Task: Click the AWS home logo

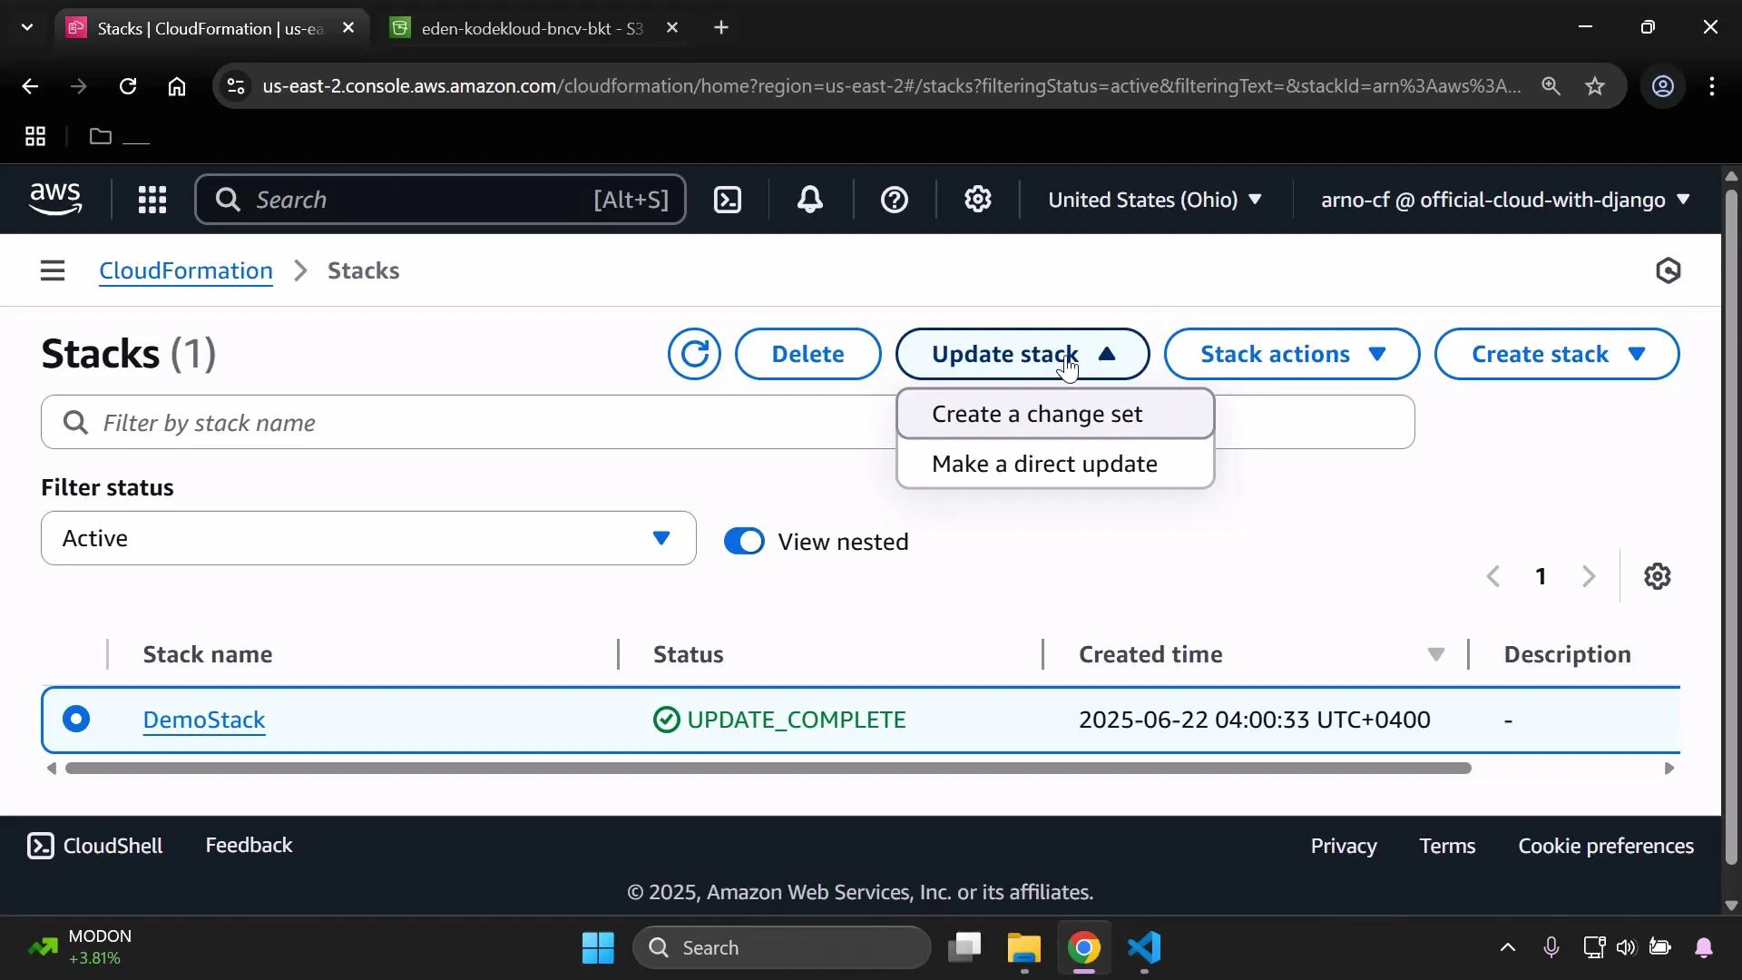Action: pyautogui.click(x=55, y=199)
